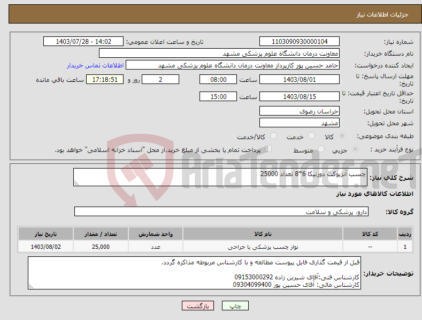Click the need date cell 1403/08/02
The width and height of the screenshot is (422, 320).
click(x=46, y=247)
